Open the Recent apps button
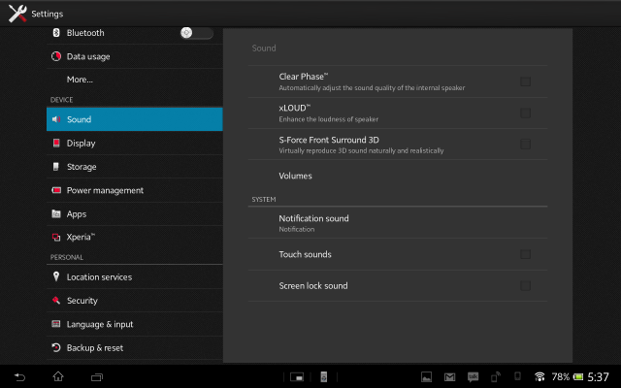Screen dimensions: 621x388 [x=97, y=377]
